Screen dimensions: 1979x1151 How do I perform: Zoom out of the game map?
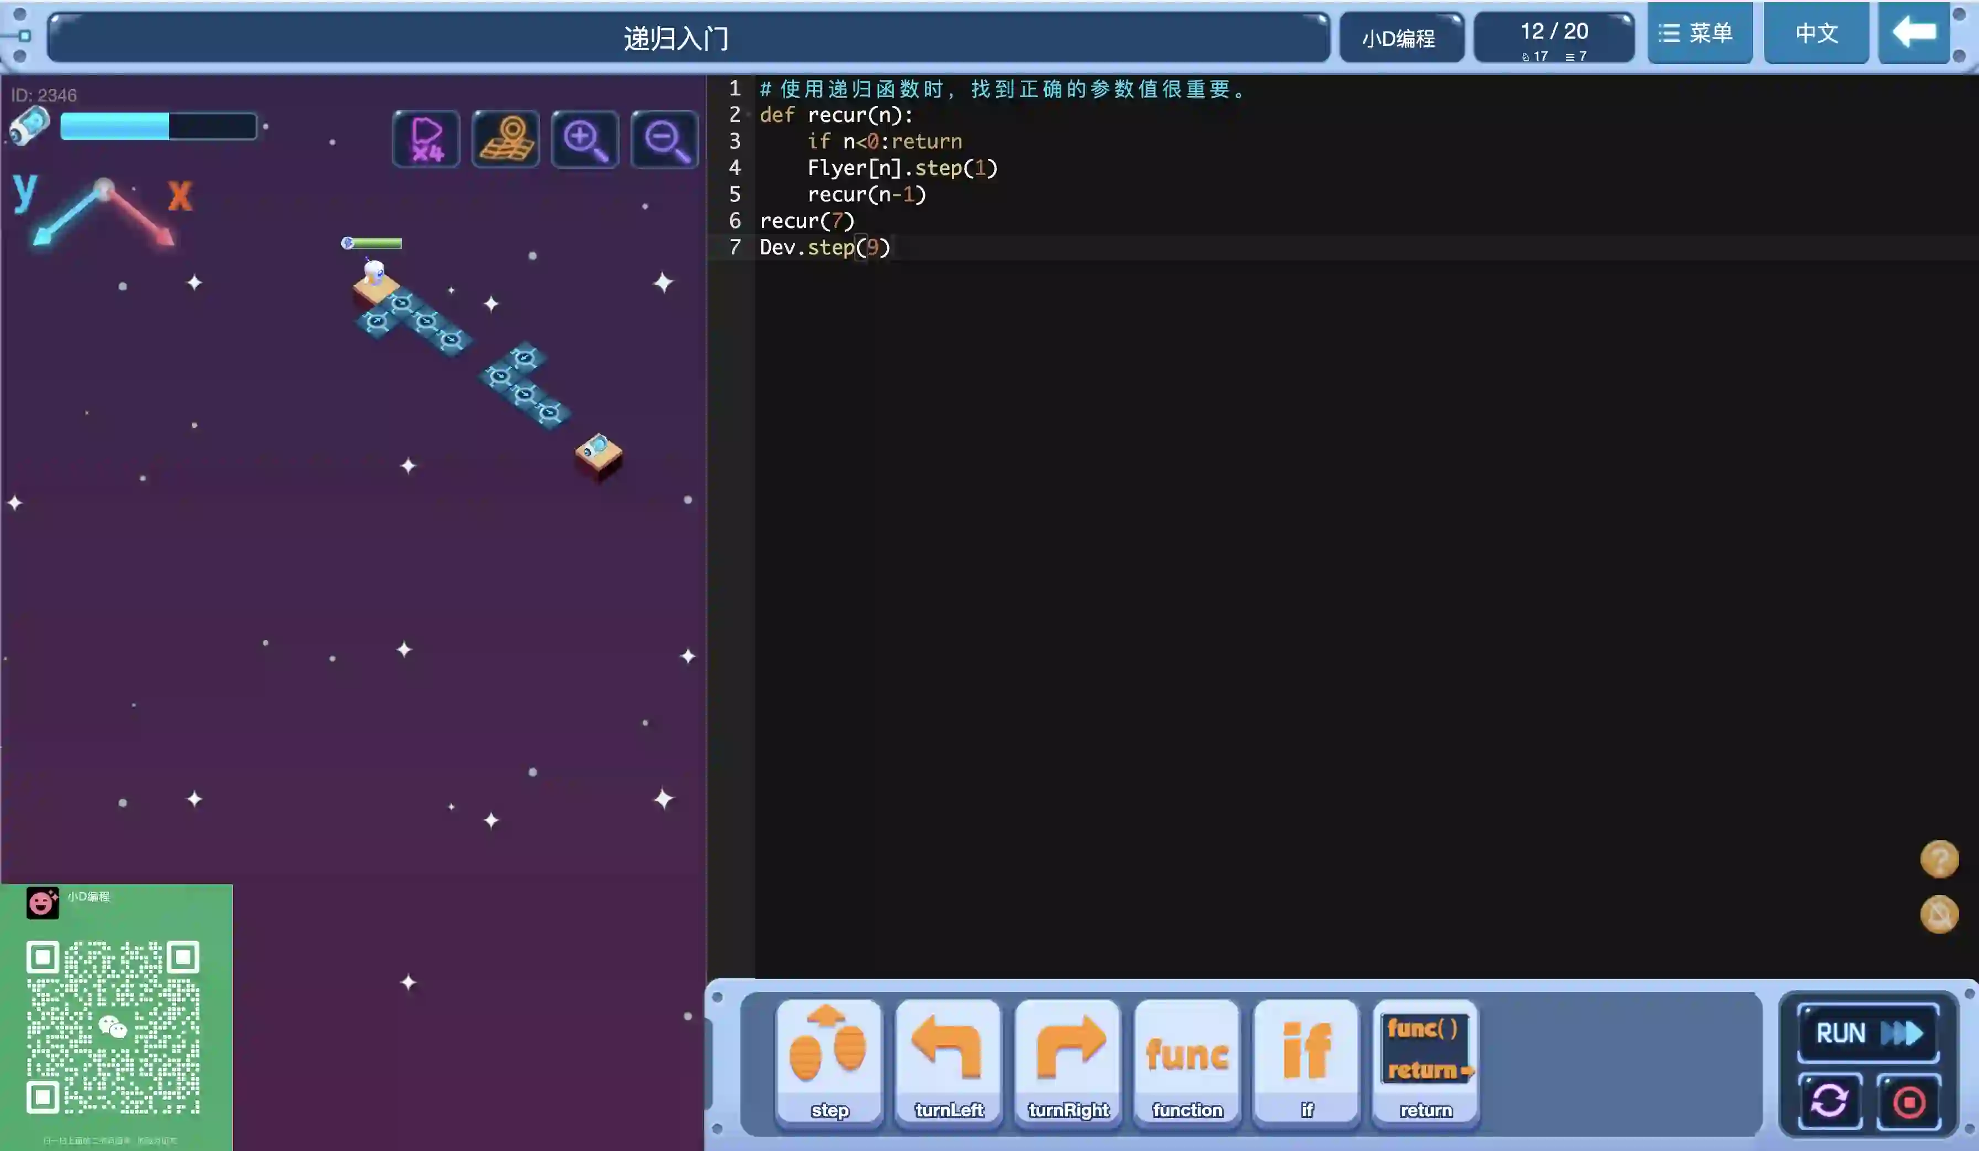coord(664,140)
